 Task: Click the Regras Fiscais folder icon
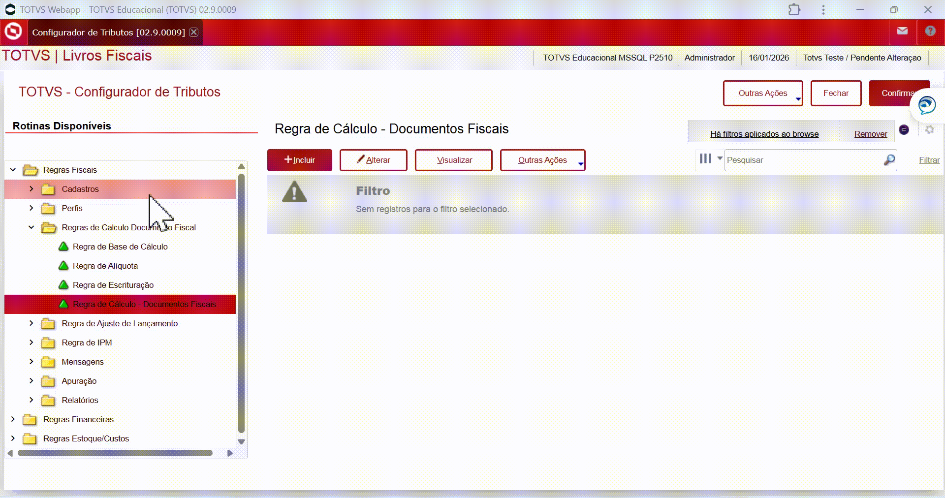pos(30,170)
